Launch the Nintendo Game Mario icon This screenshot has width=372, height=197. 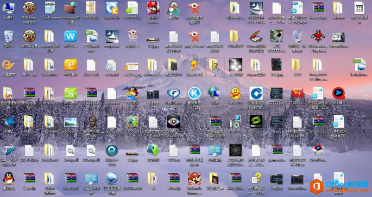(x=194, y=179)
